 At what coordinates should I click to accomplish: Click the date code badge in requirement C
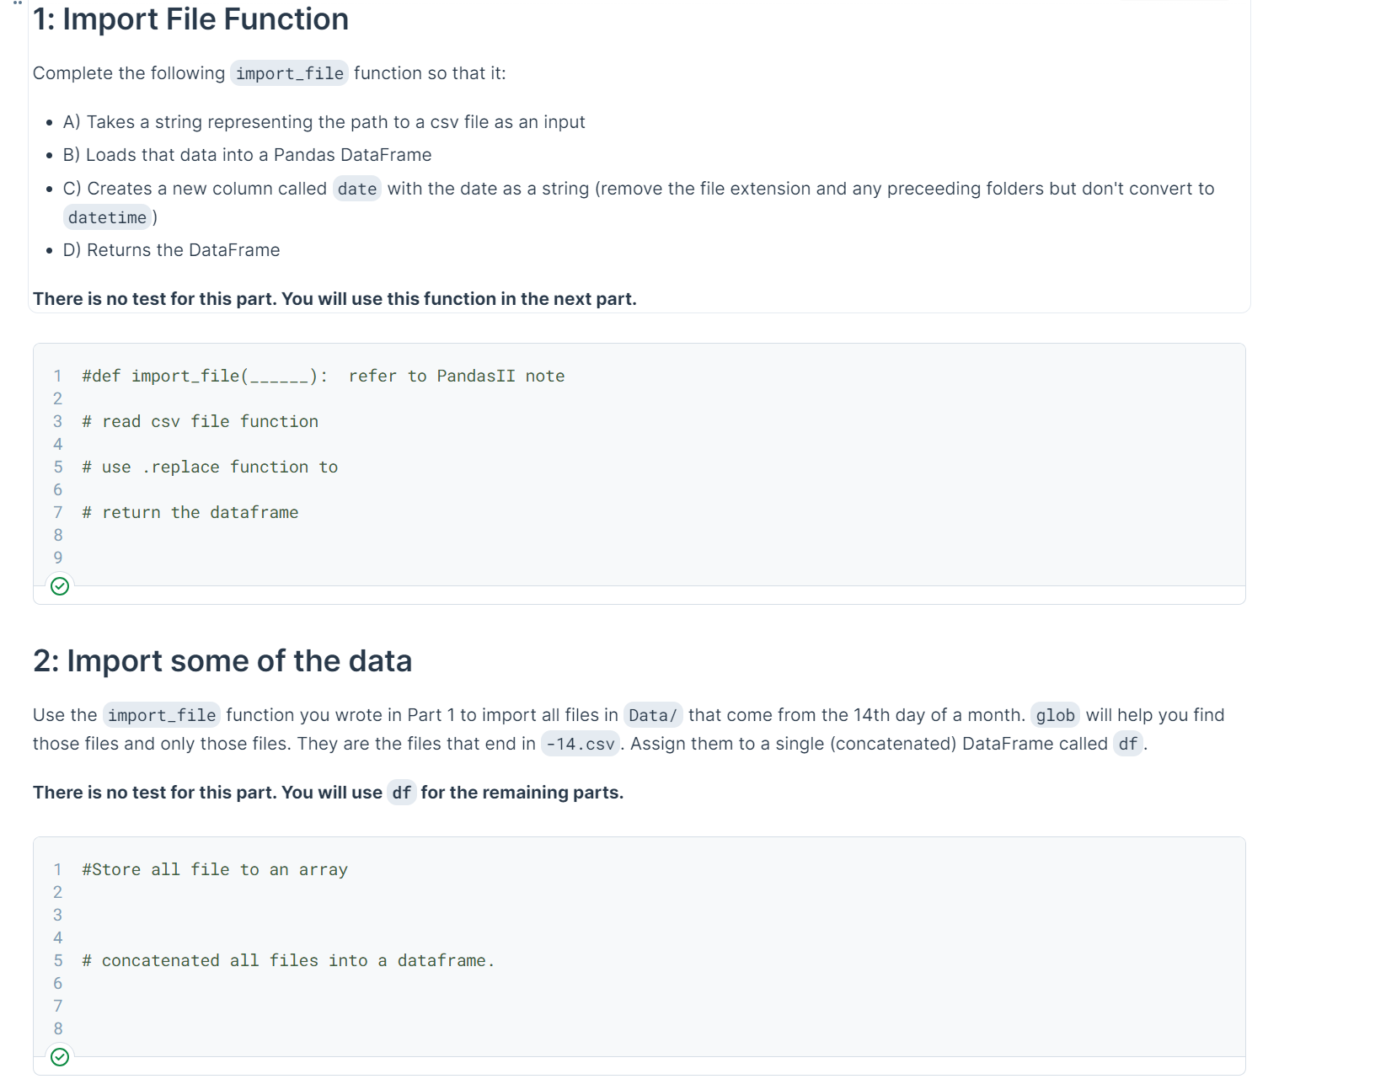[x=356, y=189]
